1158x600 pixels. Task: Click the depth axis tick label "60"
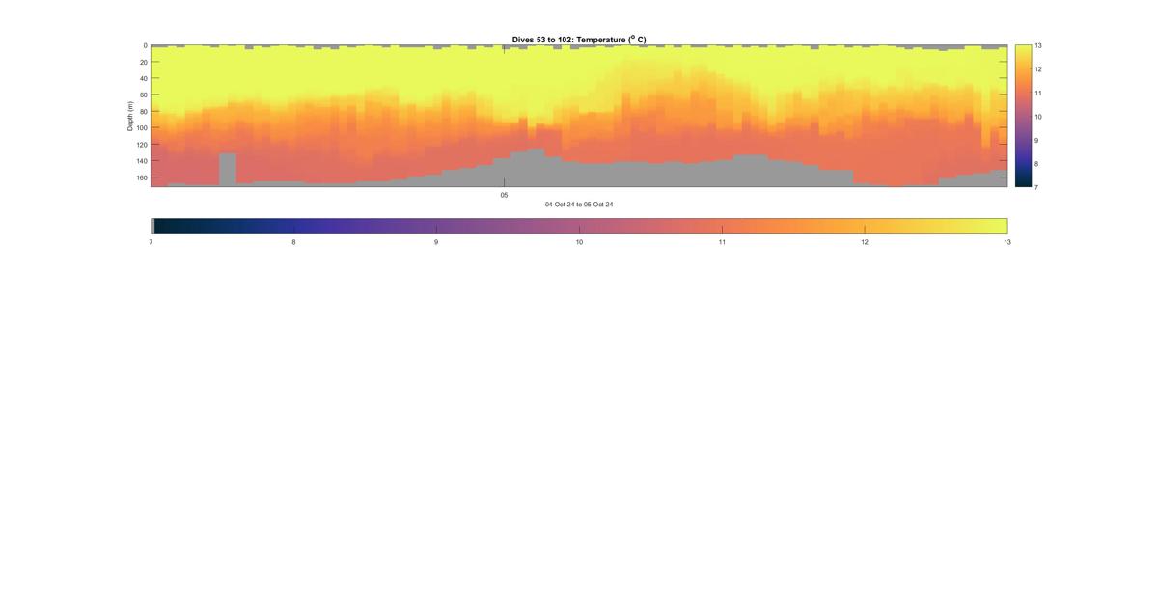143,95
